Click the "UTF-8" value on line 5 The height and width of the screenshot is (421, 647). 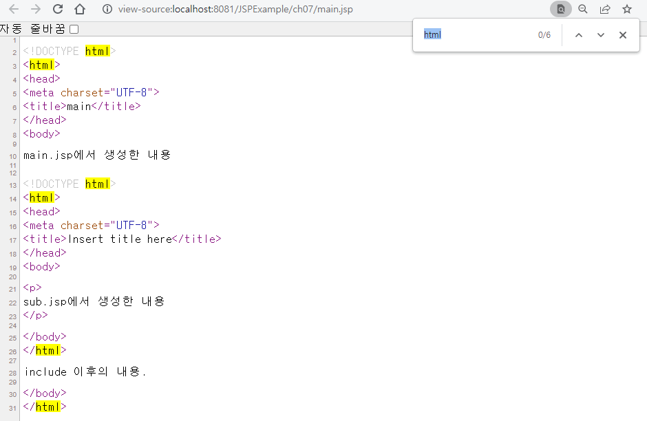(x=131, y=92)
